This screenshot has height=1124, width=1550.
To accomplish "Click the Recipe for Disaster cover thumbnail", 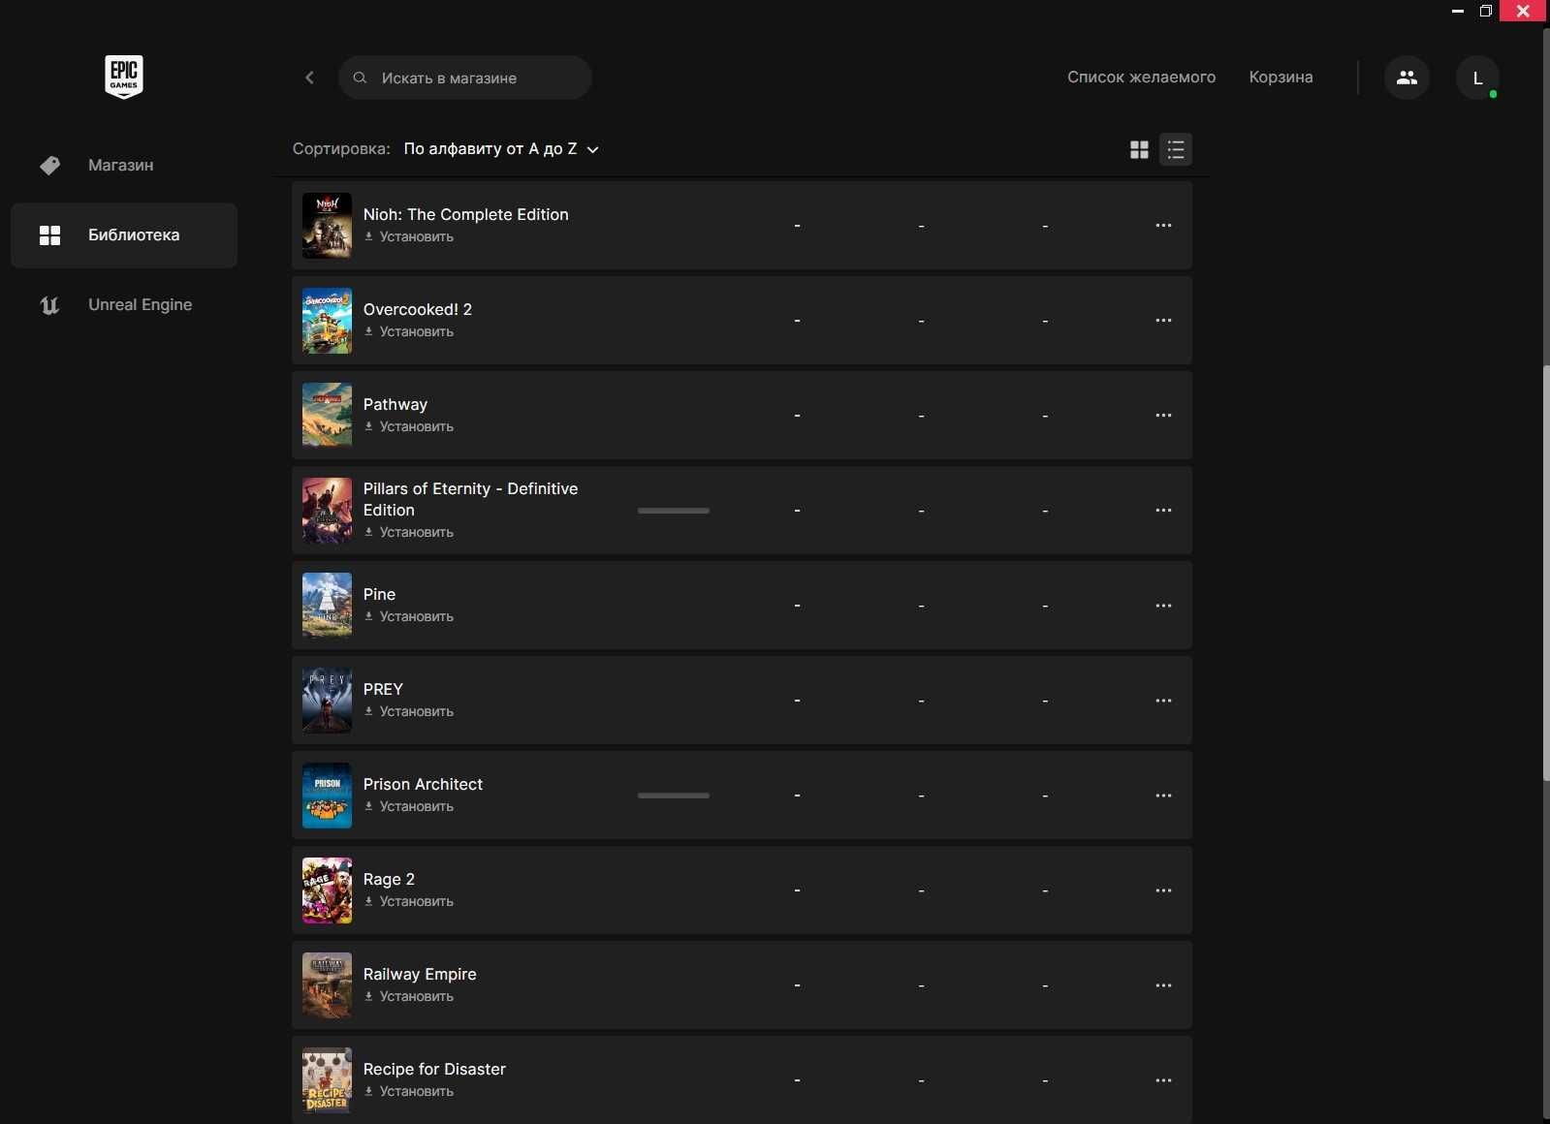I will (327, 1080).
